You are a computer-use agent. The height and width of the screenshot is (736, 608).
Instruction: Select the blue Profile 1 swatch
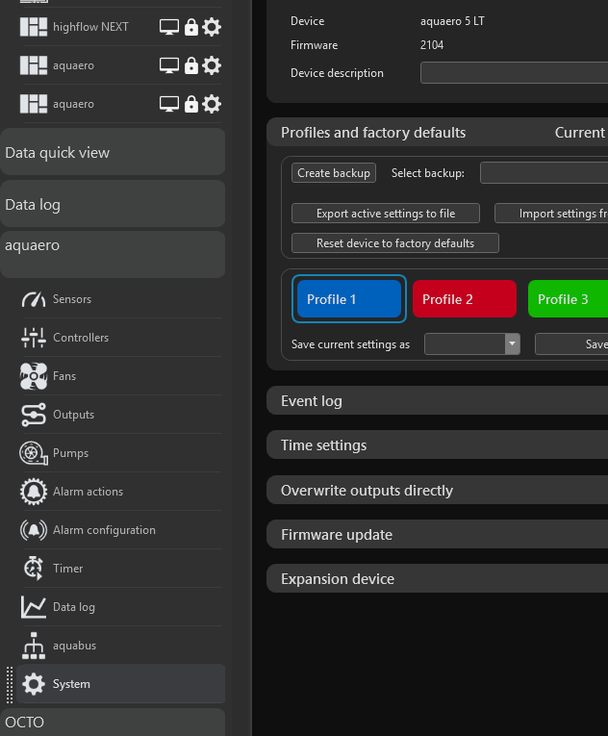tap(349, 299)
